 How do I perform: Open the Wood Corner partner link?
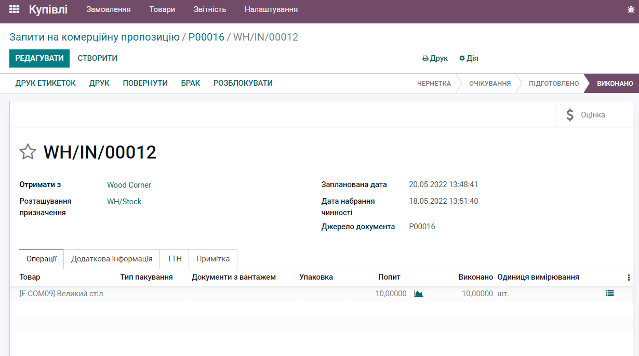click(128, 184)
